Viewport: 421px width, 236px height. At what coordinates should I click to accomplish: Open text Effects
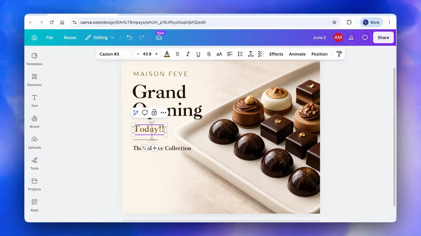276,54
